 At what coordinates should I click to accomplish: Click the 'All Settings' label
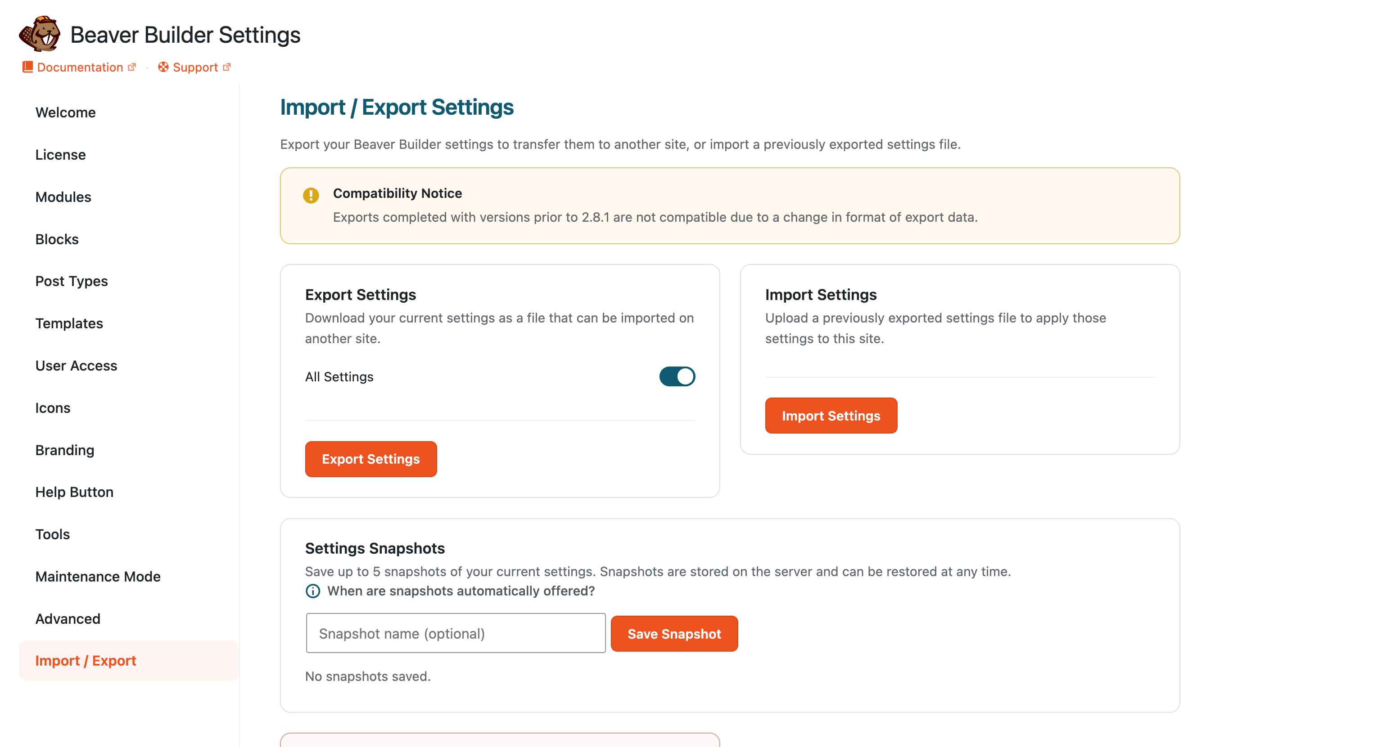coord(339,377)
